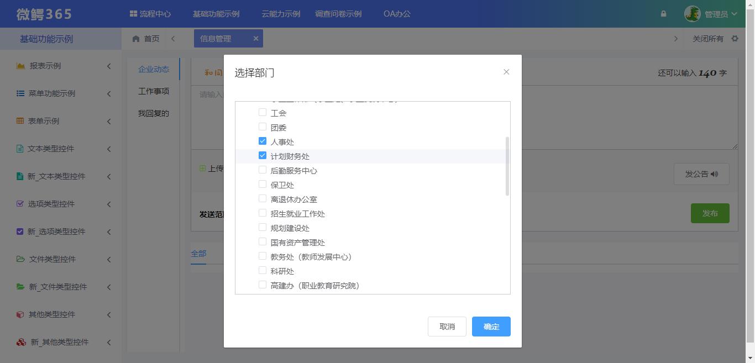Open the settings gear beside 关闭所有
This screenshot has height=363, width=755.
pyautogui.click(x=735, y=39)
